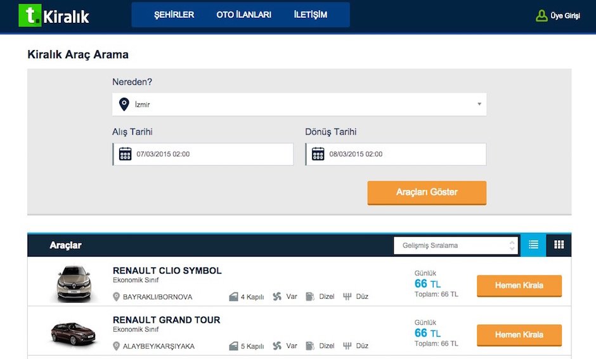Click the fuel pump icon for Renault Clio Symbol

(x=310, y=296)
